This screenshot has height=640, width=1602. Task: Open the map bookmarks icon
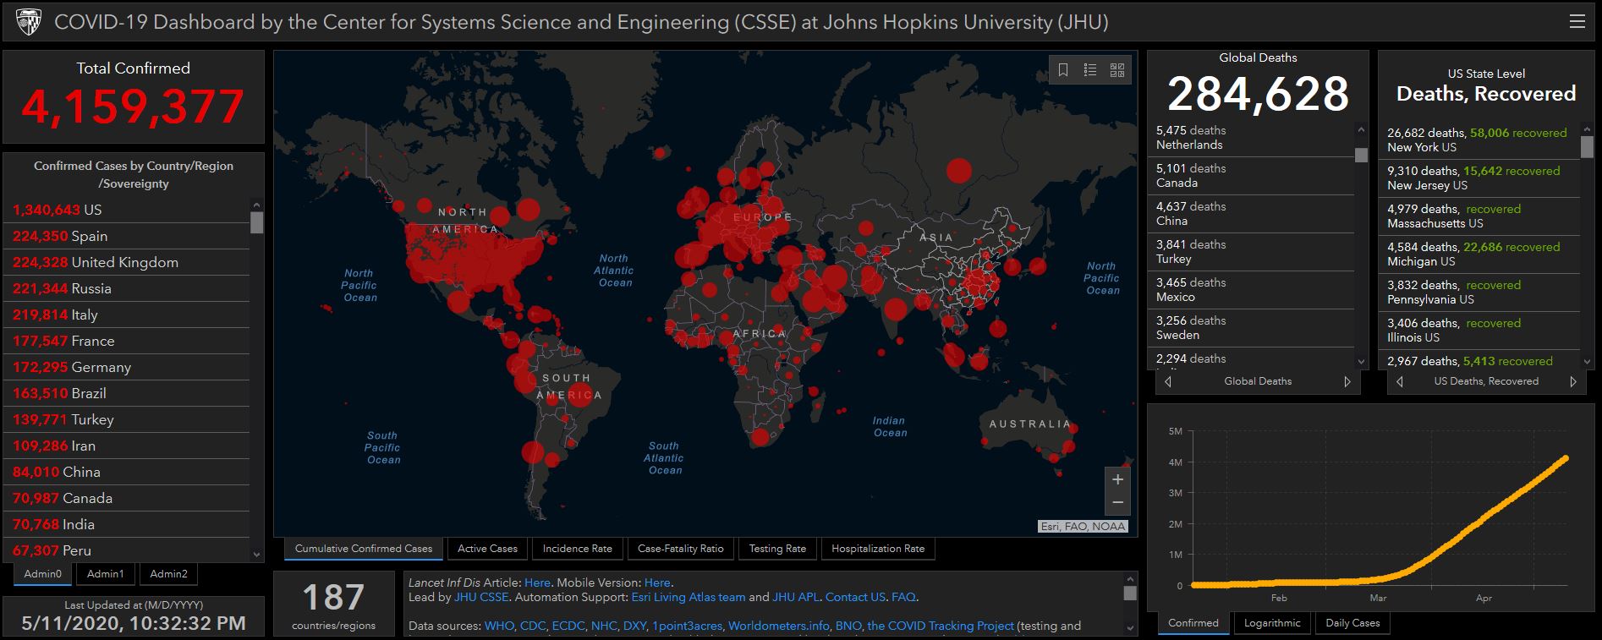[1063, 70]
